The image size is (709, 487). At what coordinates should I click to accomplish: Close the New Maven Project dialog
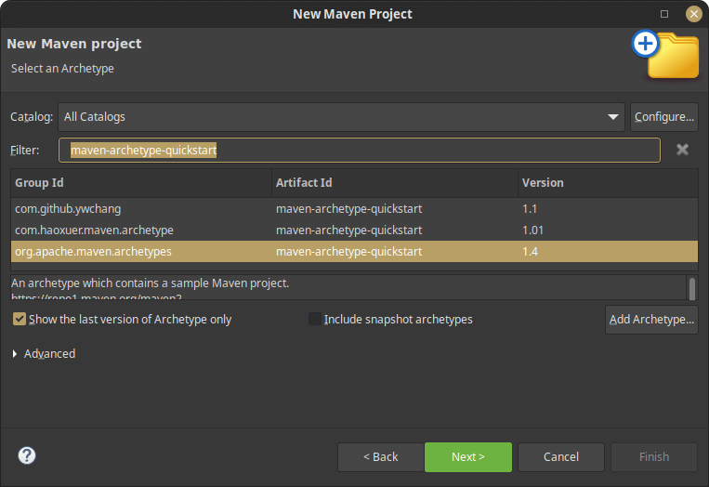coord(693,14)
